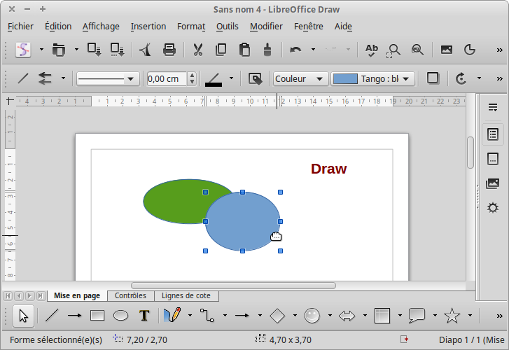Click the Insert Image toolbar icon
Image resolution: width=509 pixels, height=350 pixels.
(x=446, y=50)
